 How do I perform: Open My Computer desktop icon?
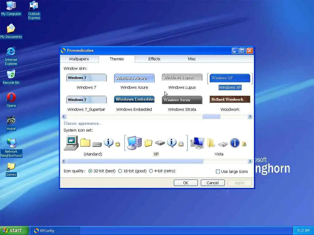click(11, 8)
